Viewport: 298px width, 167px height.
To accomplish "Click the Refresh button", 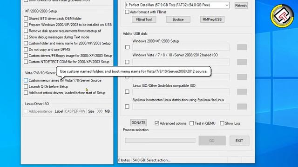I will click(241, 6).
